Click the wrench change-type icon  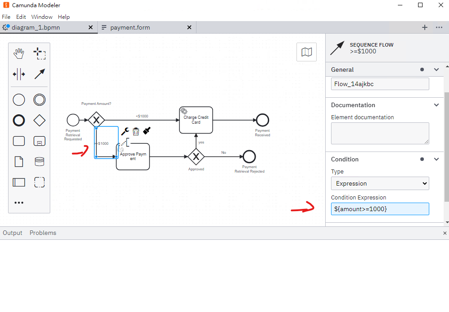pyautogui.click(x=125, y=131)
